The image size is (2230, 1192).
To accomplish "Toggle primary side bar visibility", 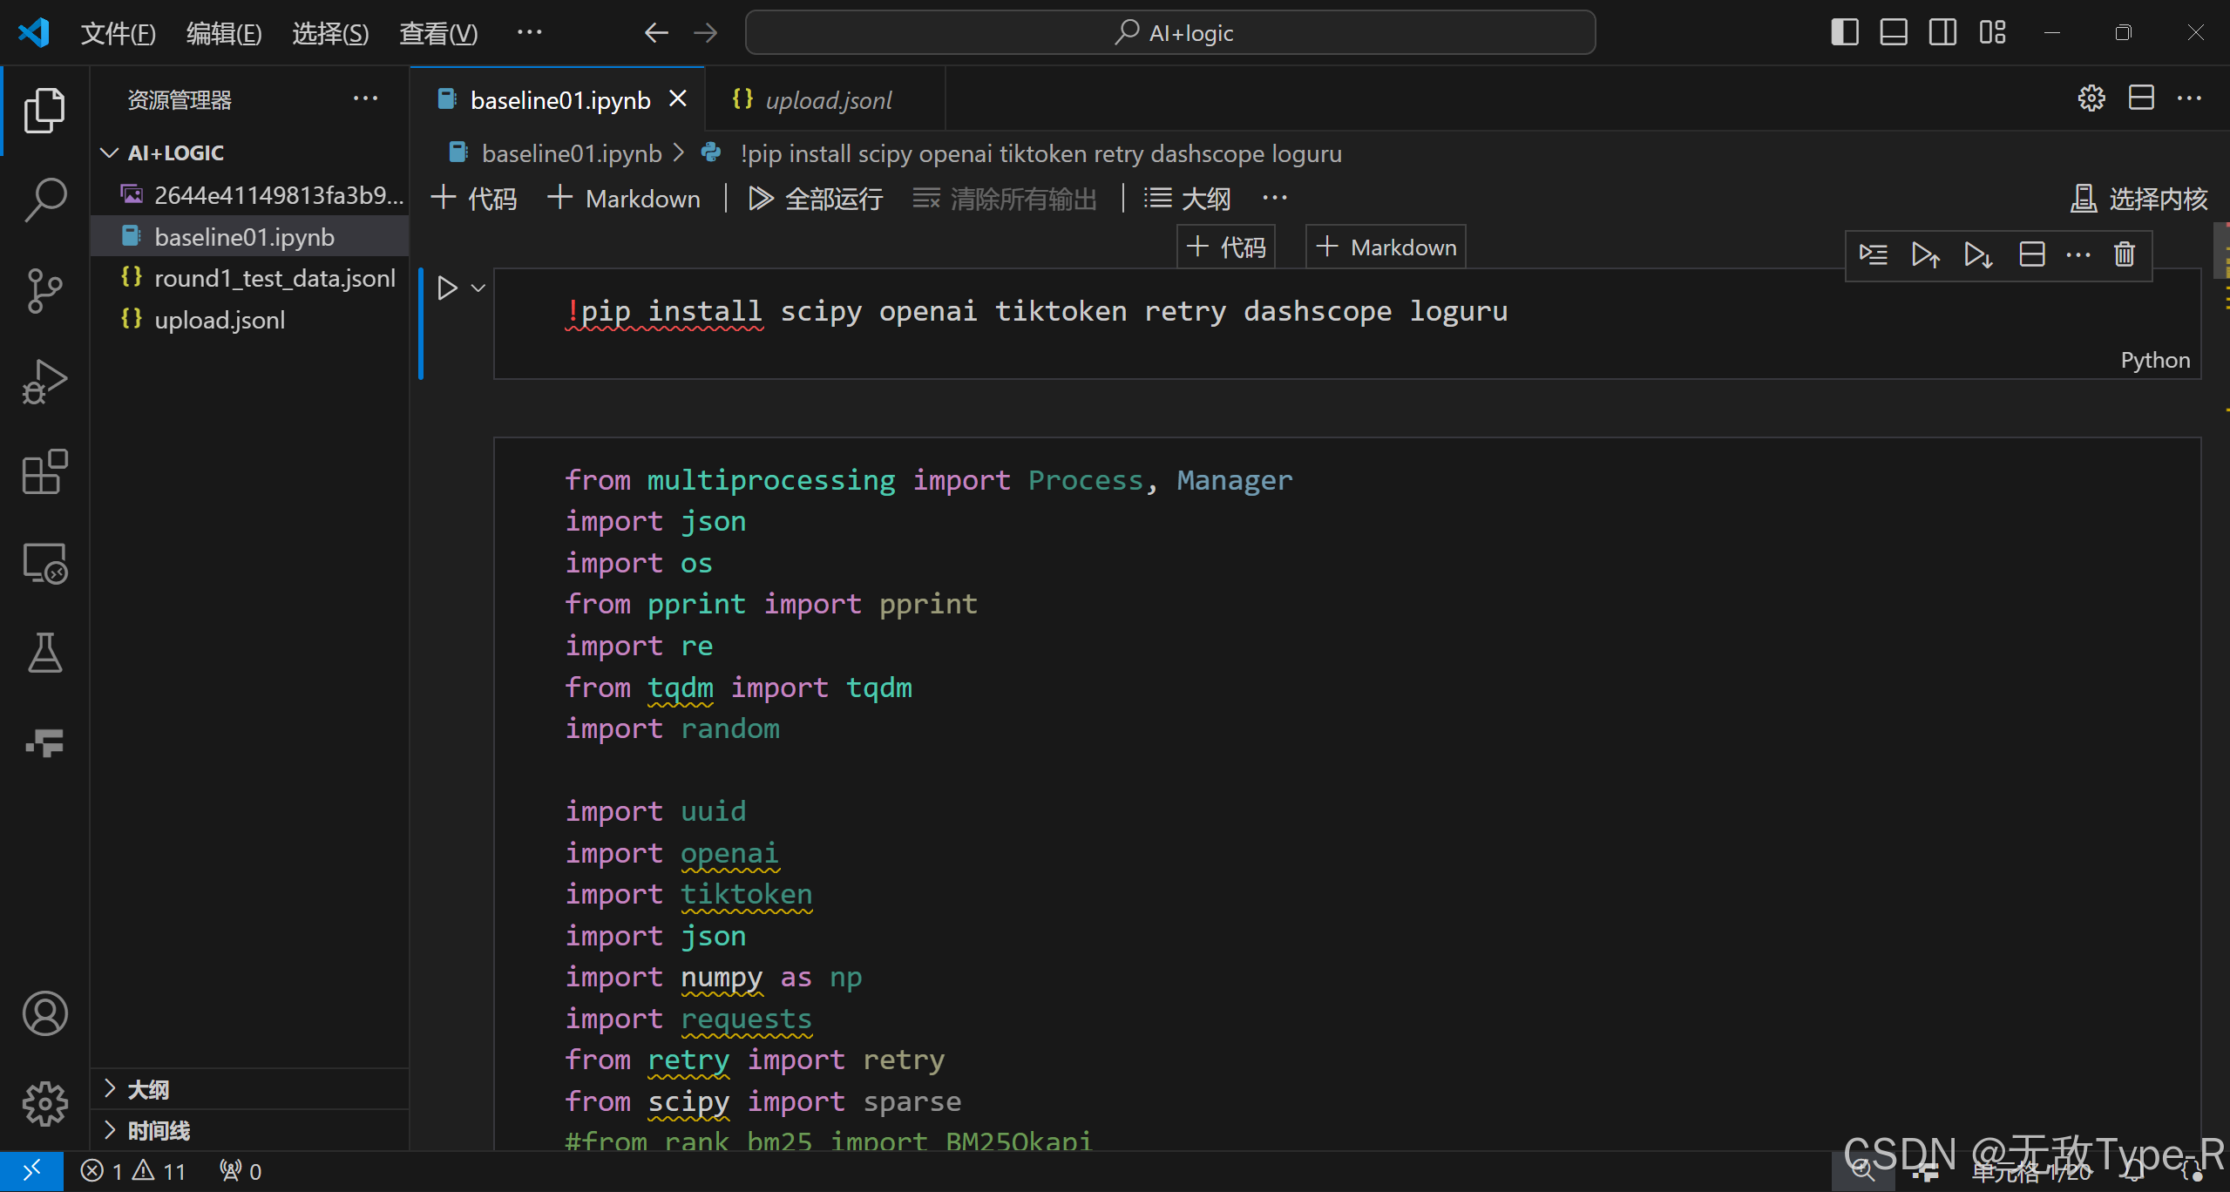I will click(1844, 33).
